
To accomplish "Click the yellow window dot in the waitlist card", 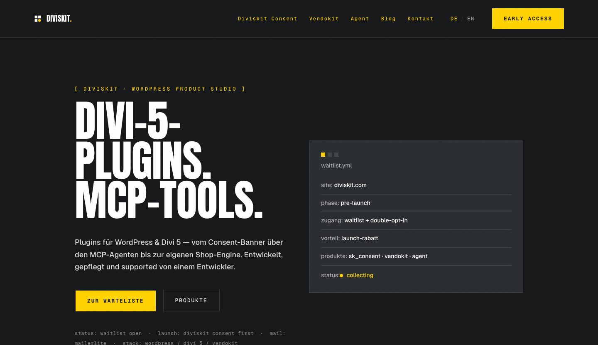I will [x=323, y=155].
